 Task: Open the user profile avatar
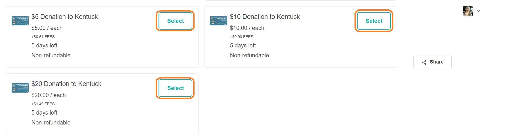point(468,11)
